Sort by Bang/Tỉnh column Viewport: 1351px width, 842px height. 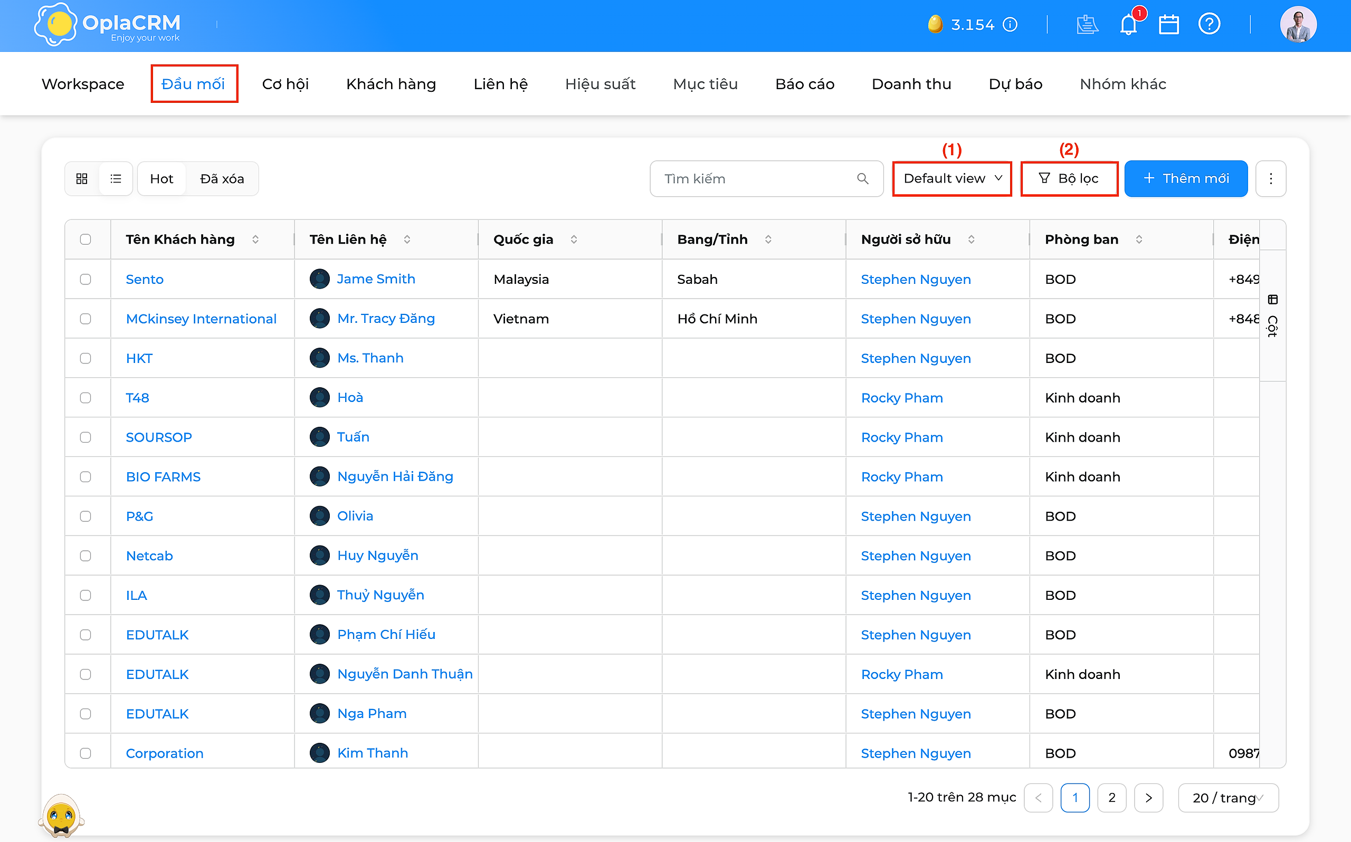pos(768,240)
